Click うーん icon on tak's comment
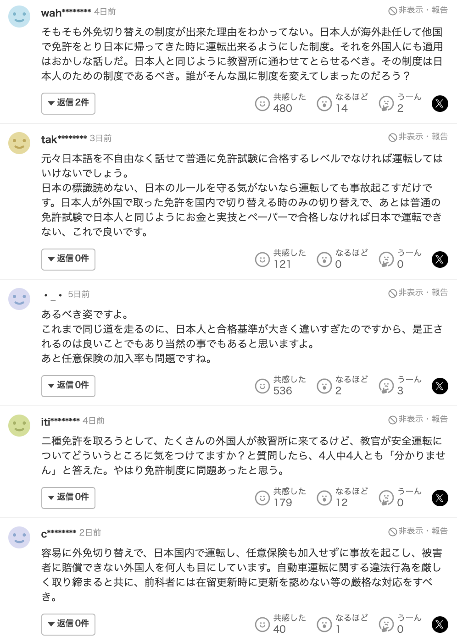457x642 pixels. (x=386, y=260)
